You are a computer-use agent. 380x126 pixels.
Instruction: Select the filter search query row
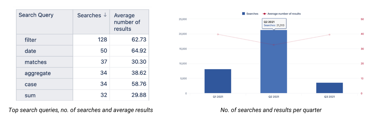(82, 40)
